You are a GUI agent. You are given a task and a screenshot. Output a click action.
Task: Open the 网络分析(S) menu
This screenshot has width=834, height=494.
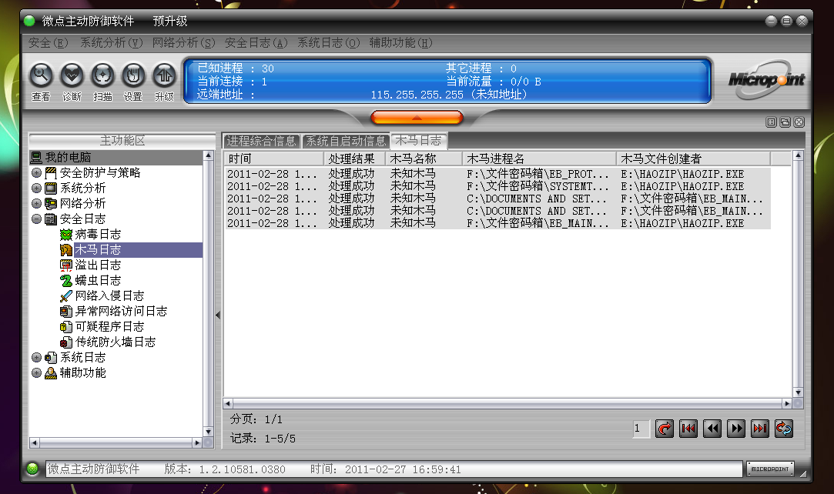183,42
